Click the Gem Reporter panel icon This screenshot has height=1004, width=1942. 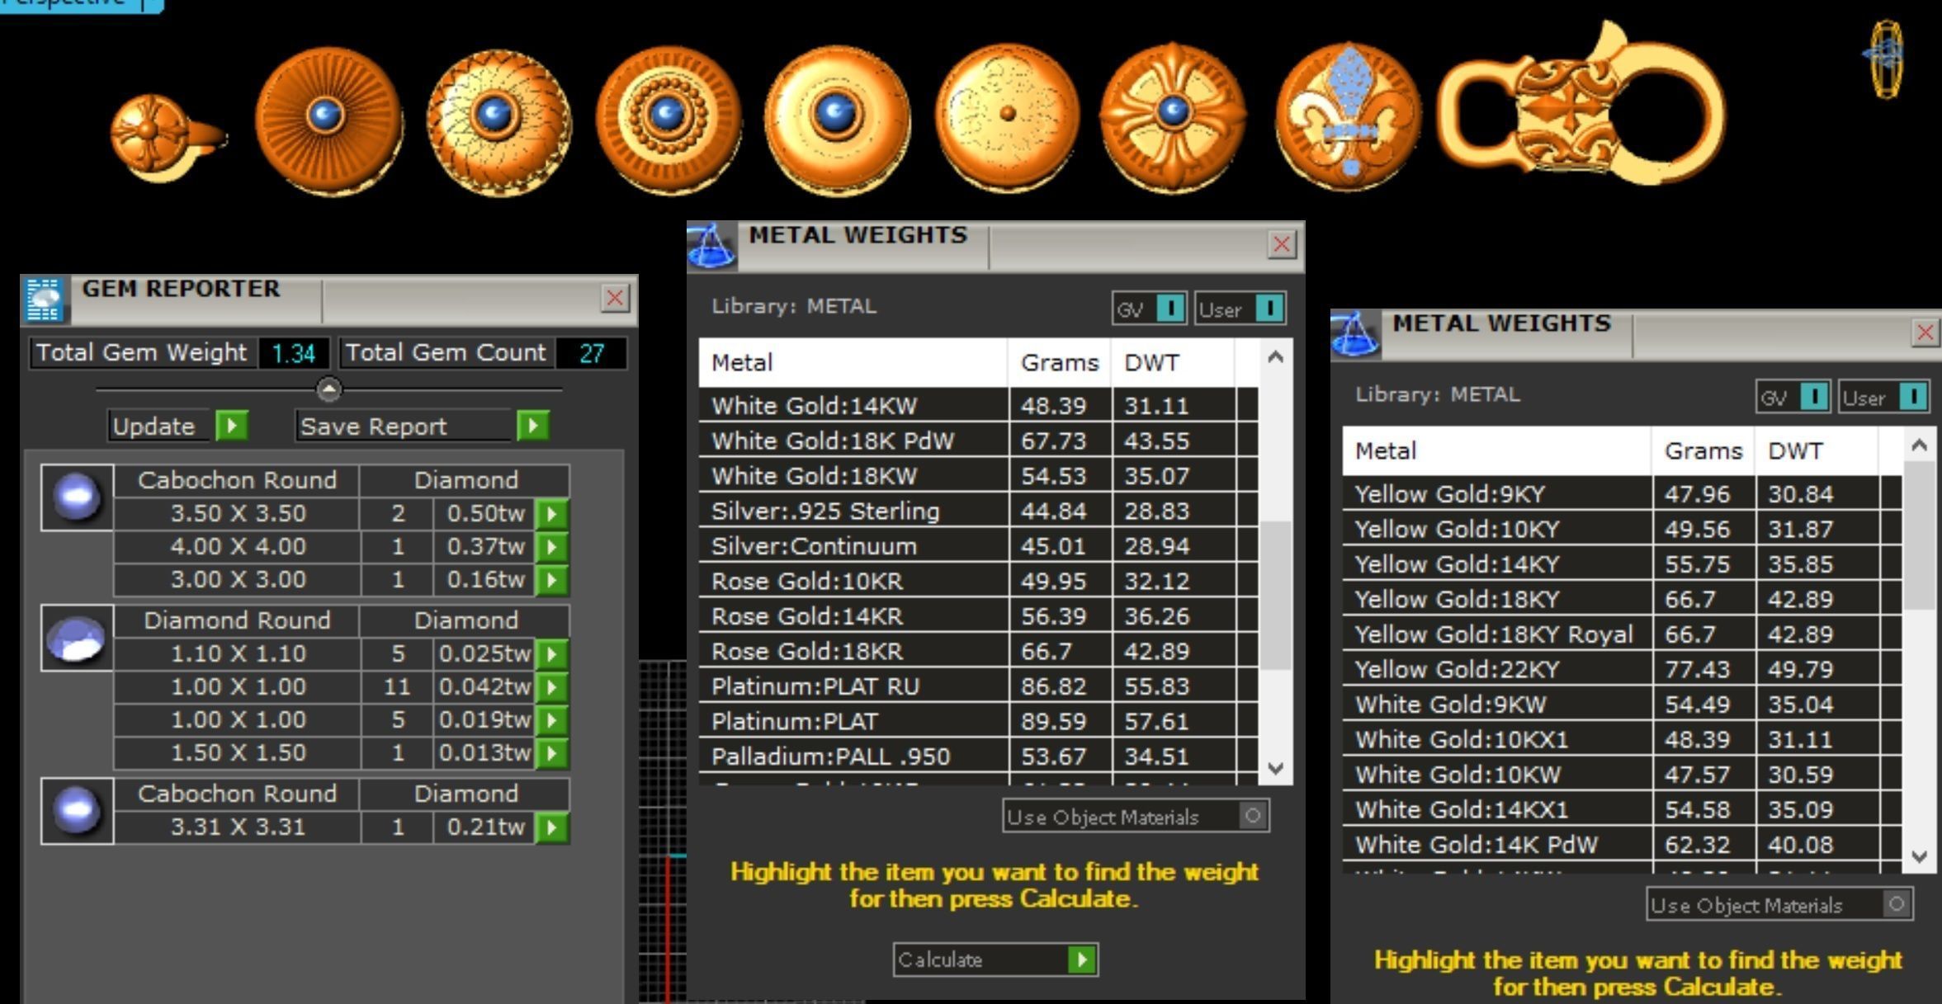coord(44,299)
